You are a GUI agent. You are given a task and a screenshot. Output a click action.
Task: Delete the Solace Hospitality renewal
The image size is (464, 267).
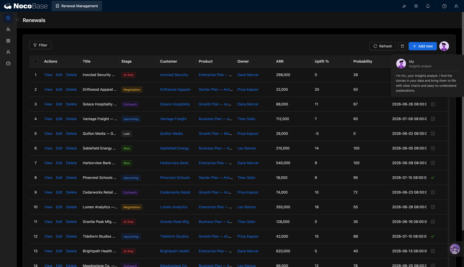coord(71,104)
